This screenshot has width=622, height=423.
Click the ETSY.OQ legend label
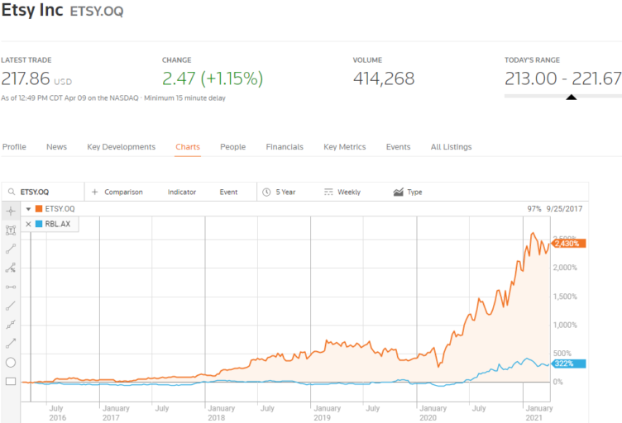tap(60, 209)
